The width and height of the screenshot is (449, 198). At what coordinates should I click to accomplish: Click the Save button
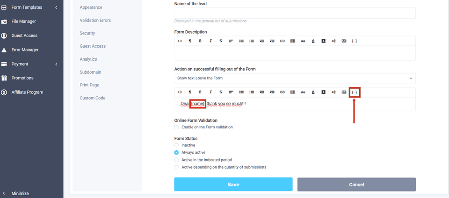tap(233, 184)
